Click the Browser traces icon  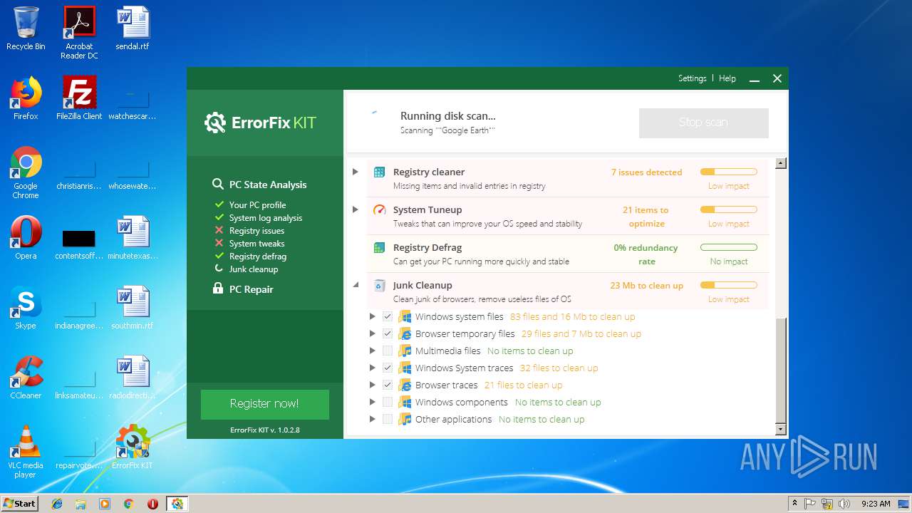tap(405, 385)
